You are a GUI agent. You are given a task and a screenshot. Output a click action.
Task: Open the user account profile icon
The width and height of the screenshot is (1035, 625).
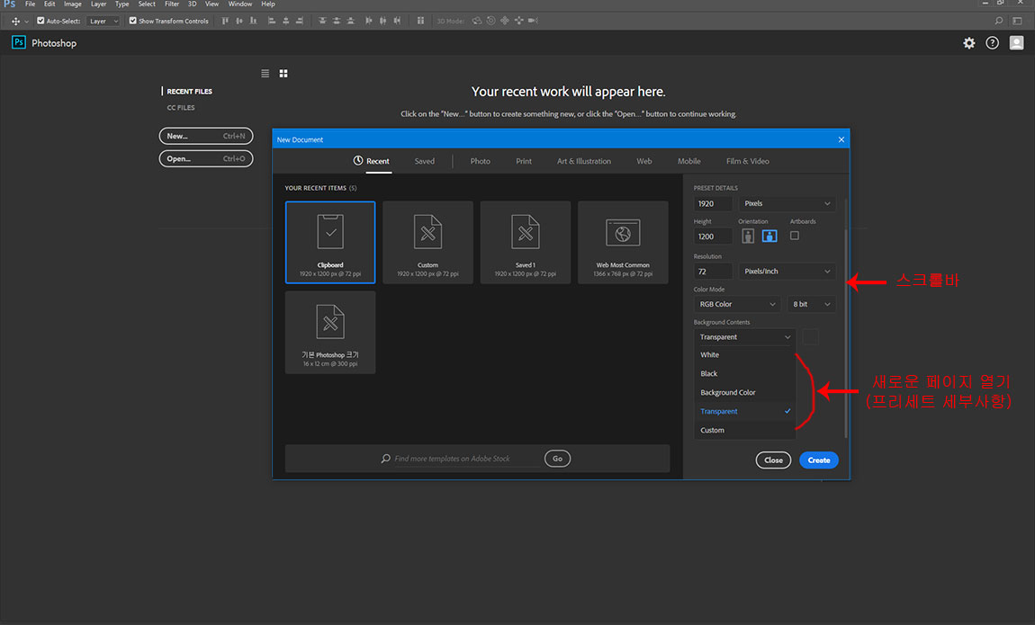[x=1016, y=43]
